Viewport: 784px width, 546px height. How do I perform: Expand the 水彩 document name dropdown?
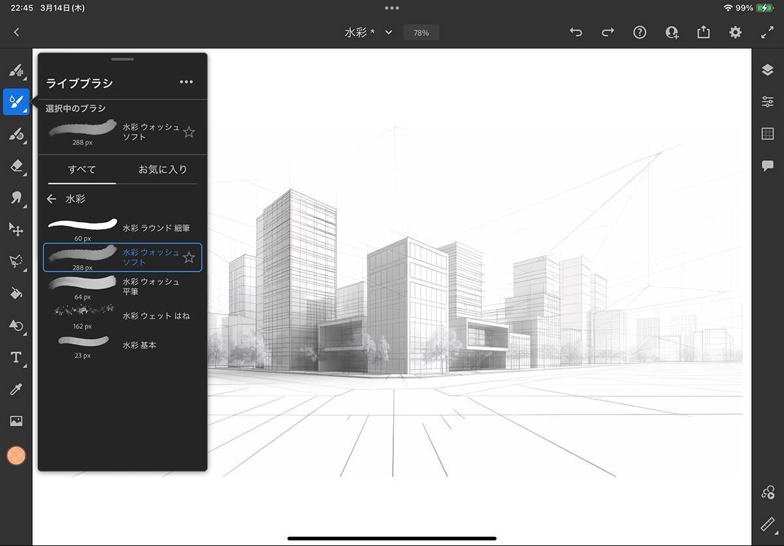[389, 32]
